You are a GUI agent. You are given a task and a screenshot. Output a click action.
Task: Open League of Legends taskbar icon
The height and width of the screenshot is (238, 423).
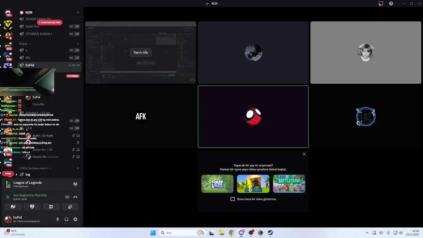pyautogui.click(x=260, y=233)
